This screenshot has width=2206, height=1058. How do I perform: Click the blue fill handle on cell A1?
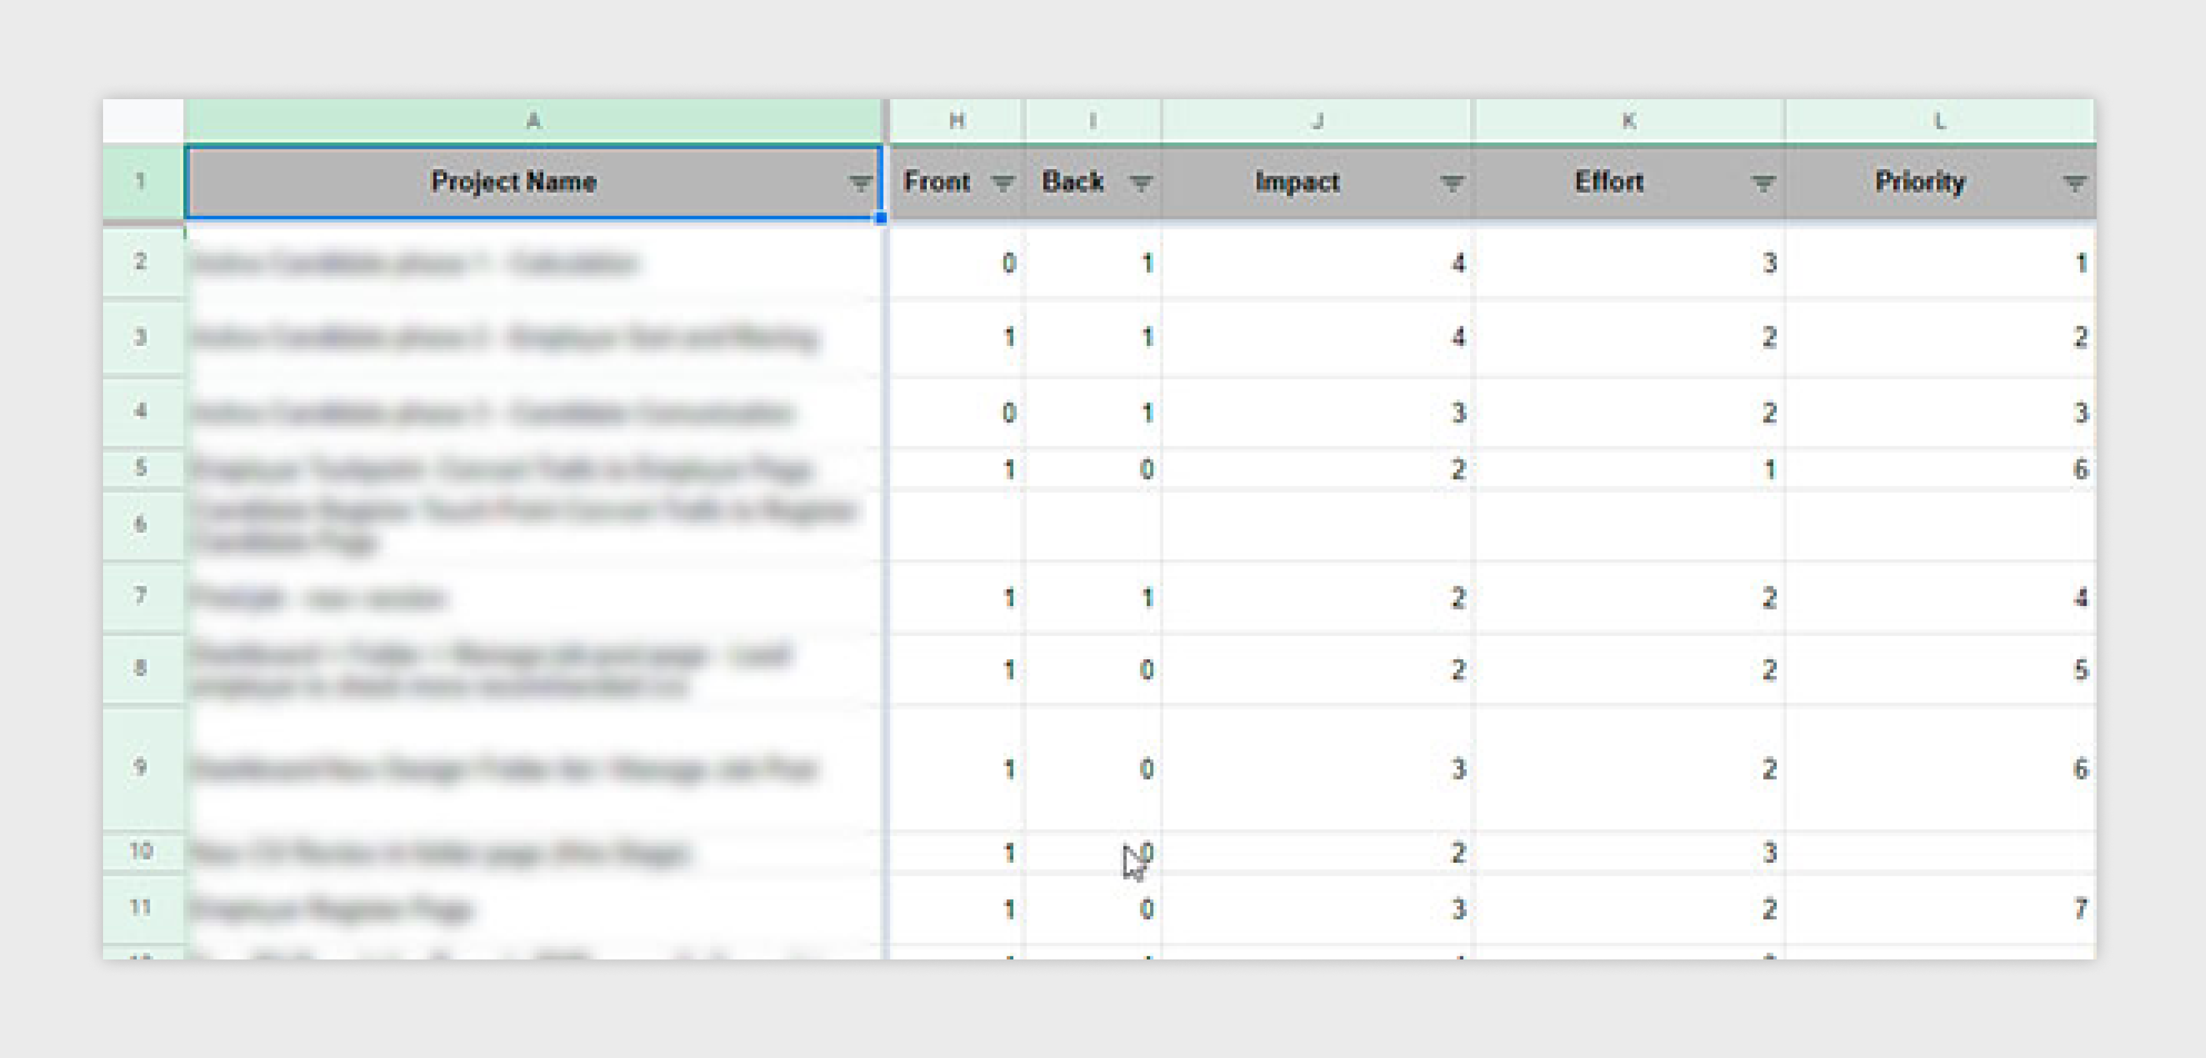881,218
